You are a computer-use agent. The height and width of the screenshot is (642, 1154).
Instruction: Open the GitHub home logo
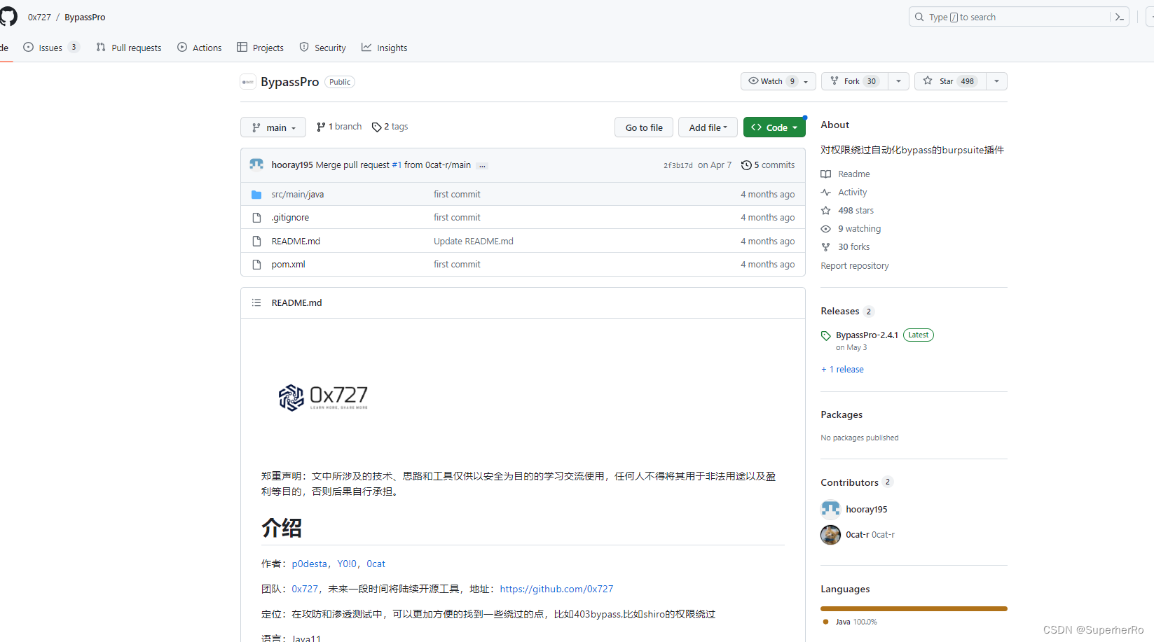tap(8, 16)
